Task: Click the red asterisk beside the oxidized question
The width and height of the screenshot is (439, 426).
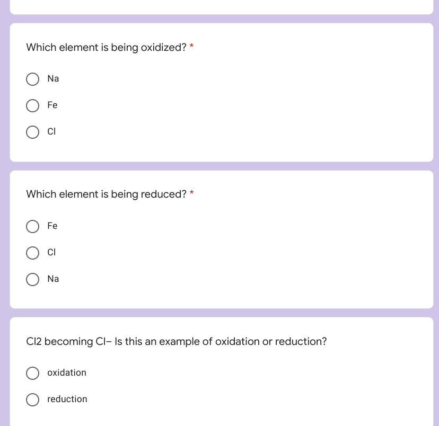Action: click(191, 47)
